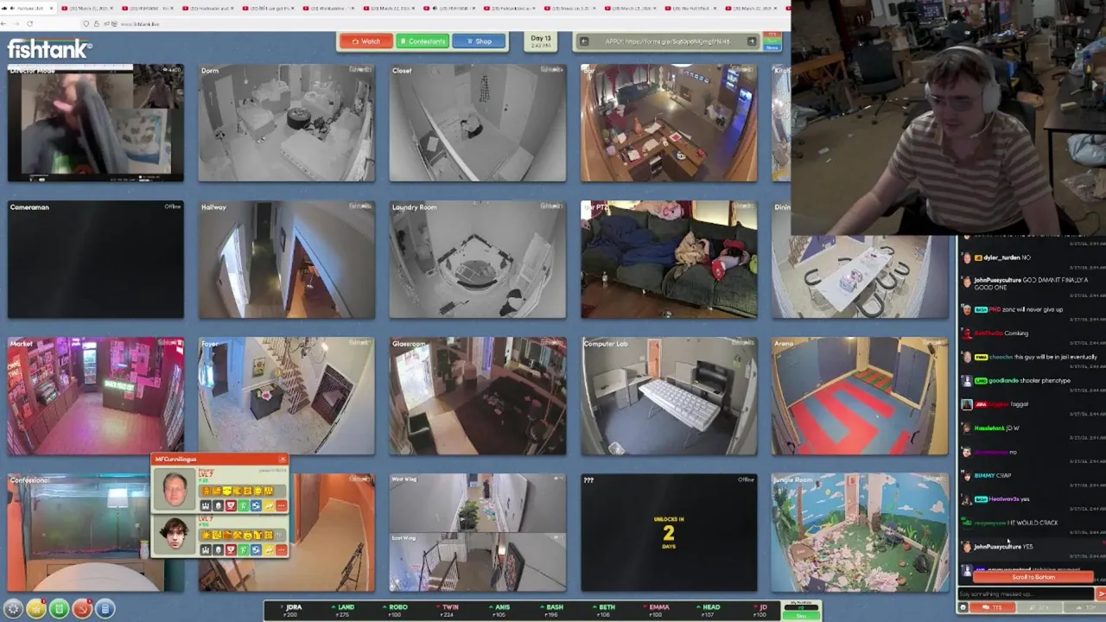Viewport: 1106px width, 622px height.
Task: Open the Director Mode camera feed
Action: [96, 123]
